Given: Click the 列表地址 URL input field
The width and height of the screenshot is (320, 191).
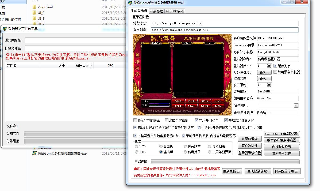Looking at the screenshot, I should 225,23.
